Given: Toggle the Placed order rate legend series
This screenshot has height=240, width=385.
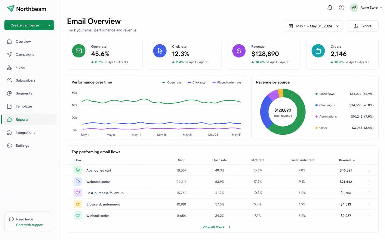Looking at the screenshot, I should point(227,82).
